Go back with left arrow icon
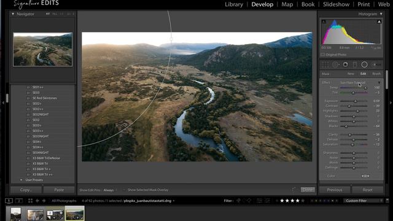The width and height of the screenshot is (393, 221). click(x=37, y=201)
